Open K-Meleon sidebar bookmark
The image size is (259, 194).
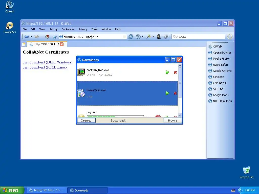(x=216, y=77)
